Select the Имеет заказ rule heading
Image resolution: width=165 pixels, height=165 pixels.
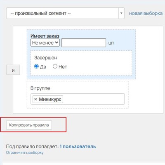[45, 36]
